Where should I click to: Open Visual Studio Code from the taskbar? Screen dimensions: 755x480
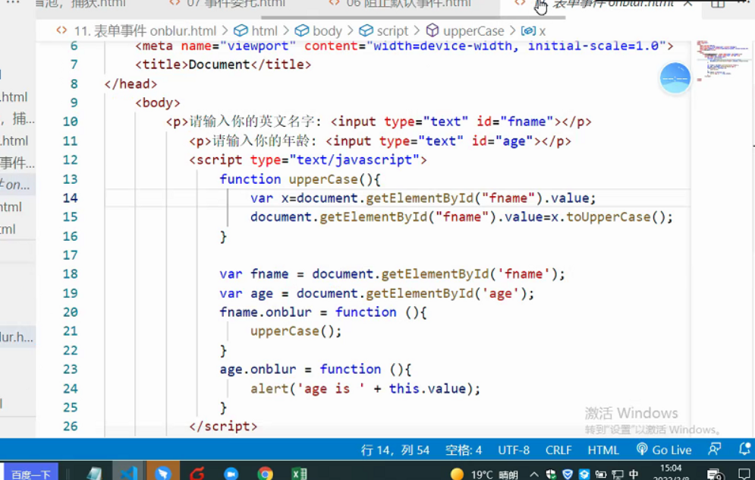tap(128, 473)
